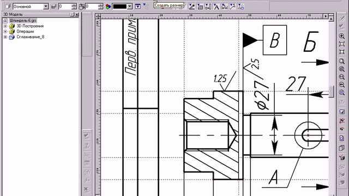Image resolution: width=349 pixels, height=196 pixels.
Task: Click the dimension tool with pencil icon
Action: [192, 7]
